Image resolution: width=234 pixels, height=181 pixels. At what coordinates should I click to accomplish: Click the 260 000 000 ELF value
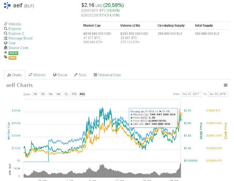pos(207,34)
